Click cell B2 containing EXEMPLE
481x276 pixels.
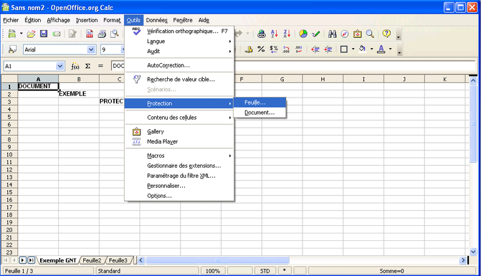point(79,94)
